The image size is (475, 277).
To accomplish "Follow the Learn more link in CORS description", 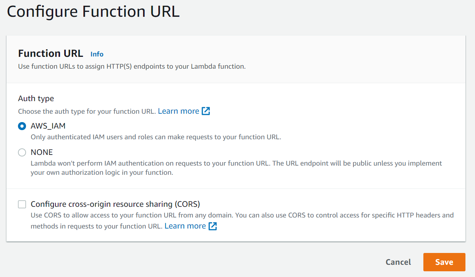I will pyautogui.click(x=185, y=226).
